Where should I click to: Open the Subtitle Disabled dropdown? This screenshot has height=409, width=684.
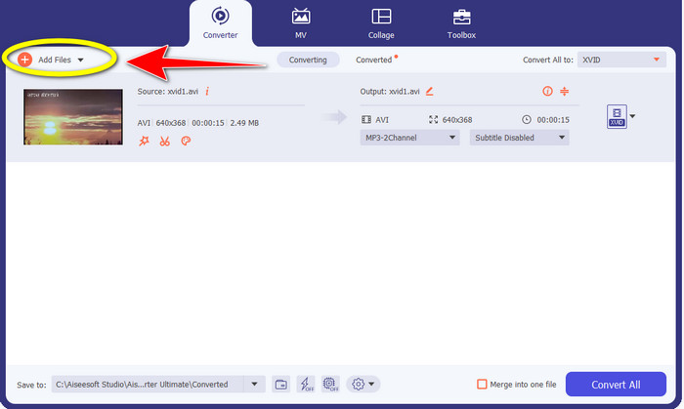point(519,138)
